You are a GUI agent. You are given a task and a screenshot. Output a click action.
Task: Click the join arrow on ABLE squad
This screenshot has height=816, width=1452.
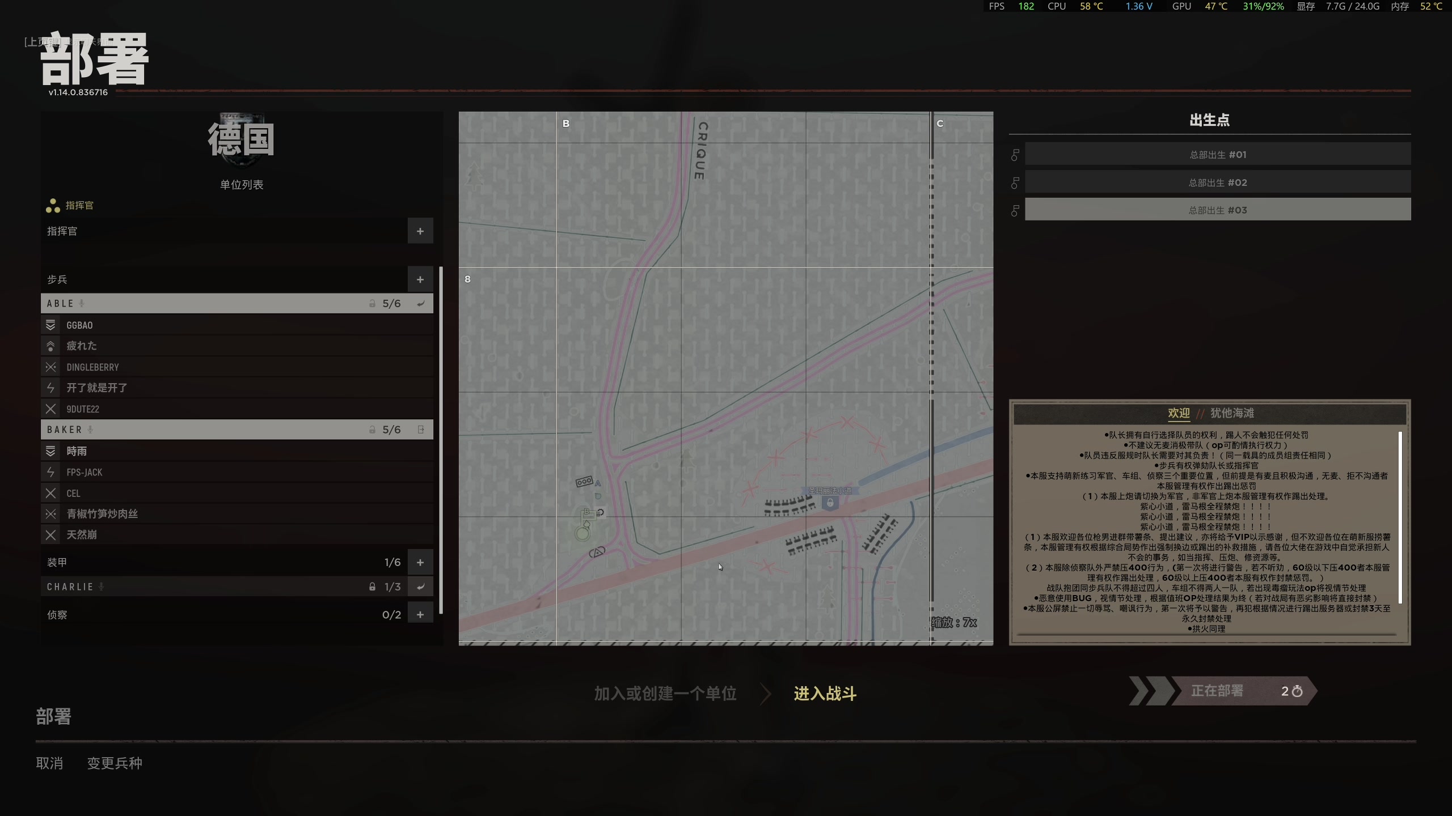click(x=420, y=304)
